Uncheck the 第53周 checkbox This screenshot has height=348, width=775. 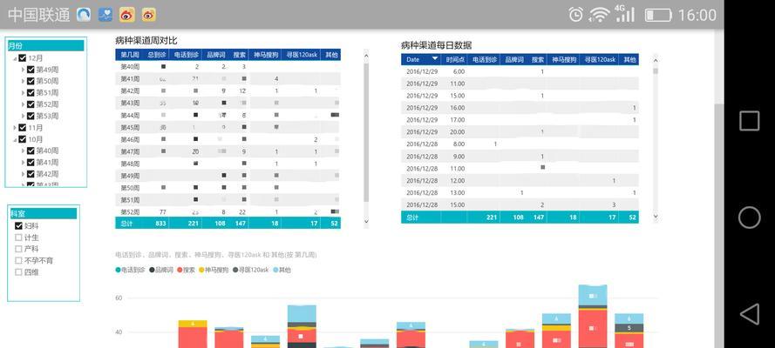click(31, 116)
